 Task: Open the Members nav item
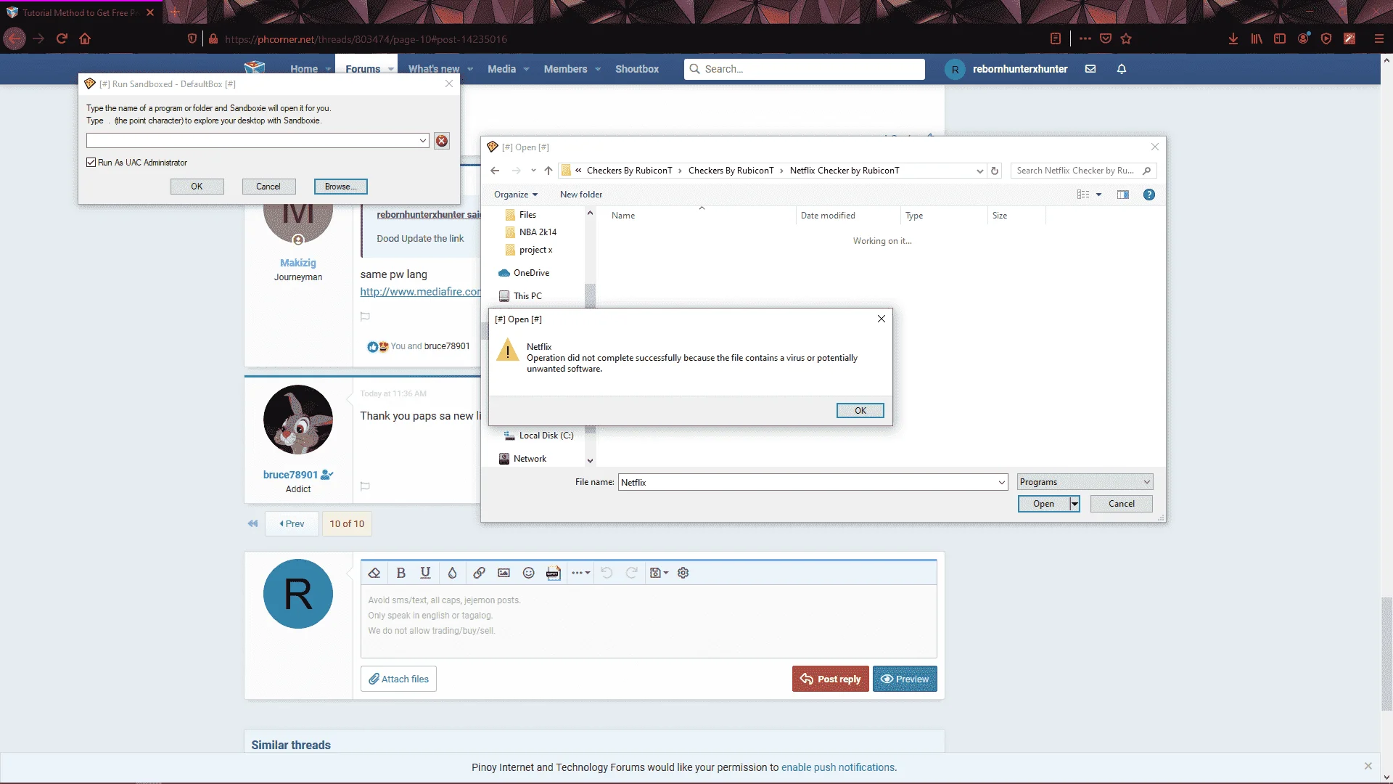tap(565, 69)
